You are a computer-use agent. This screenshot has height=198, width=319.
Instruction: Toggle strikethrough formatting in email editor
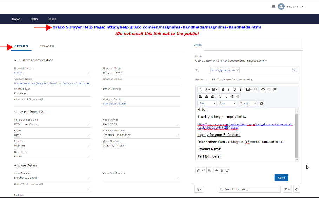[x=240, y=90]
